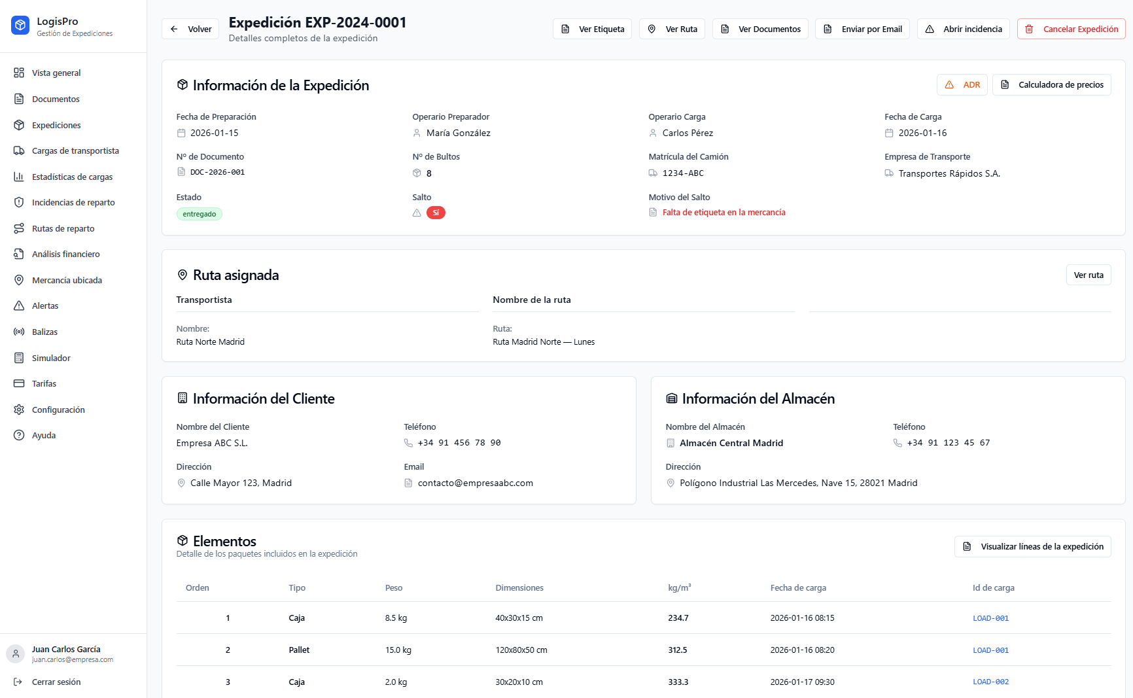
Task: Click the Incidencias de reparto shield icon
Action: point(19,203)
